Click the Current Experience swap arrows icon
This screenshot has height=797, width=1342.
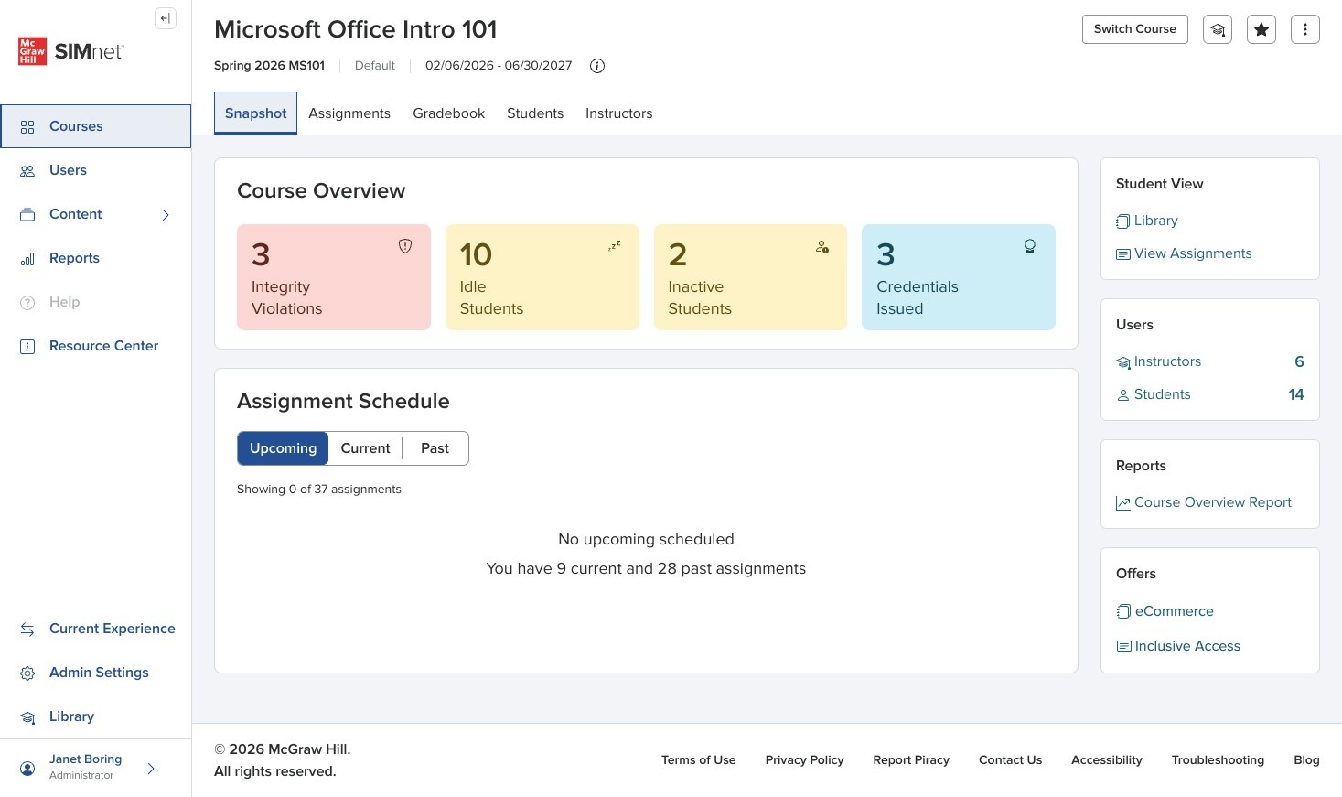click(x=27, y=630)
